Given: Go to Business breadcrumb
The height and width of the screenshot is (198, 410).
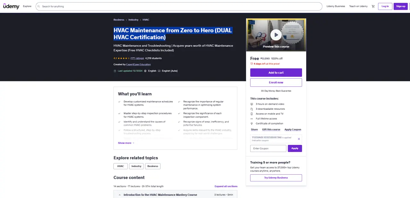Looking at the screenshot, I should tap(119, 20).
